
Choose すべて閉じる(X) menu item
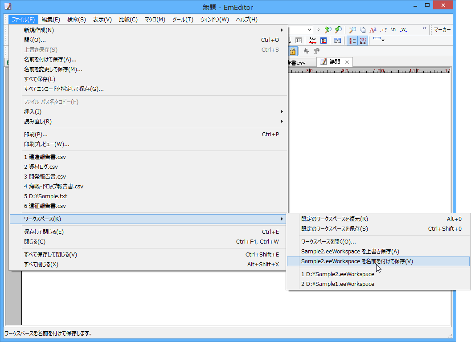tap(148, 264)
